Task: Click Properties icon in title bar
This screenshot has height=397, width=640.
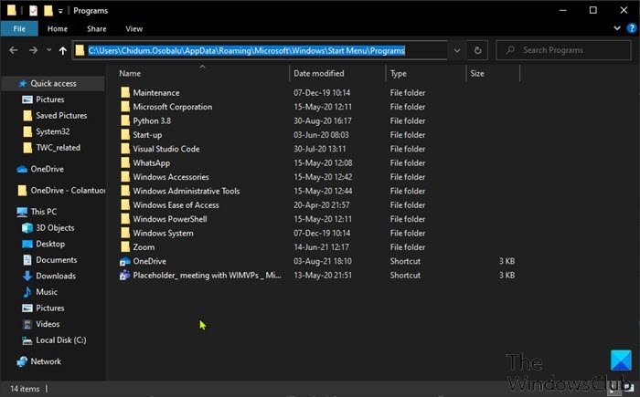Action: (x=34, y=11)
